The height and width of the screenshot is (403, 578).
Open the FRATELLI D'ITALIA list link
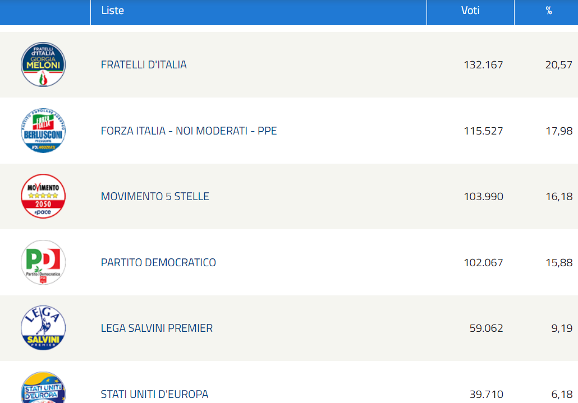tap(144, 65)
